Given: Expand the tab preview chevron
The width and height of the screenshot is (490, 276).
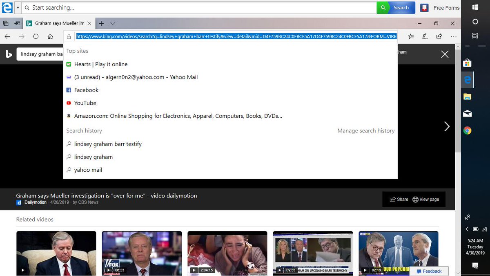Looking at the screenshot, I should pos(113,23).
